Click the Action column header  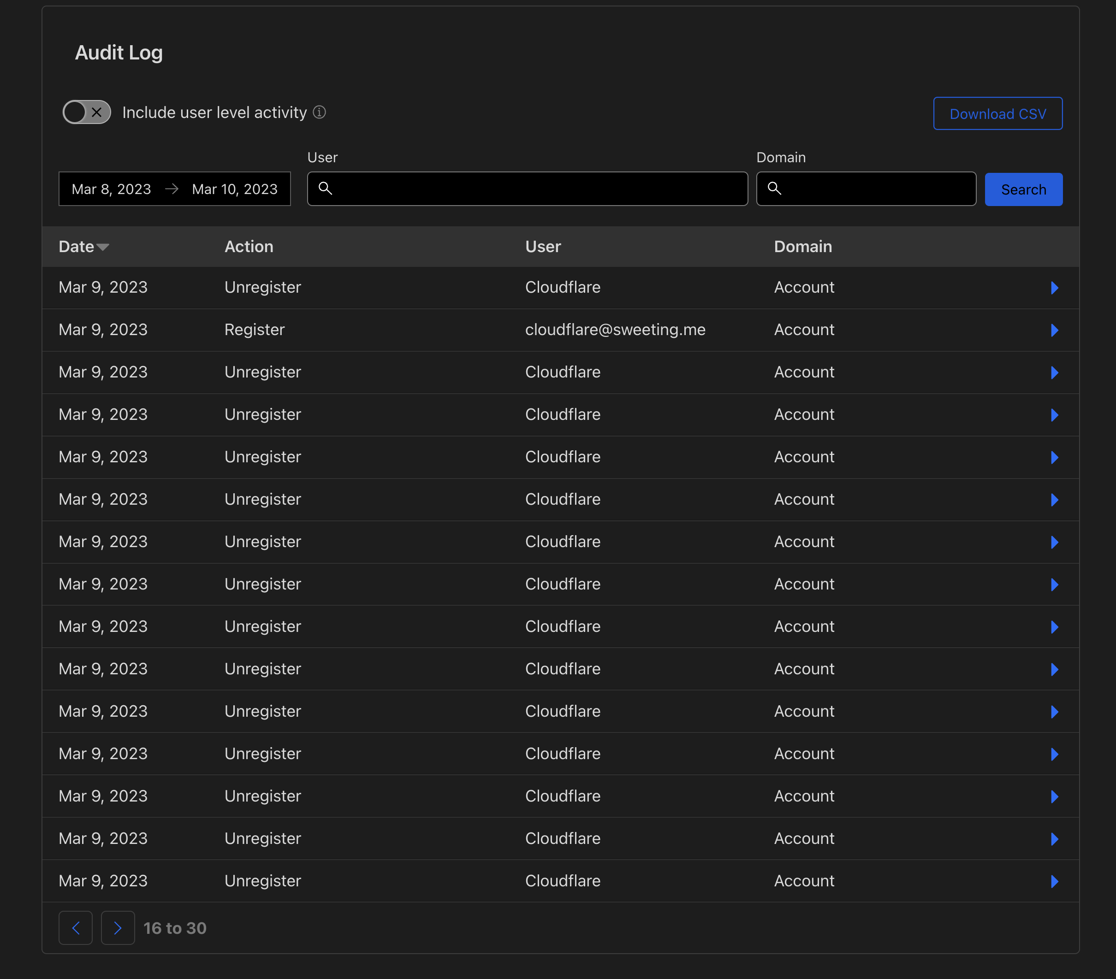pyautogui.click(x=249, y=247)
